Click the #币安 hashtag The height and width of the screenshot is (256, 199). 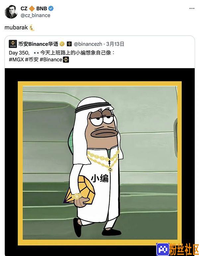tap(32, 60)
